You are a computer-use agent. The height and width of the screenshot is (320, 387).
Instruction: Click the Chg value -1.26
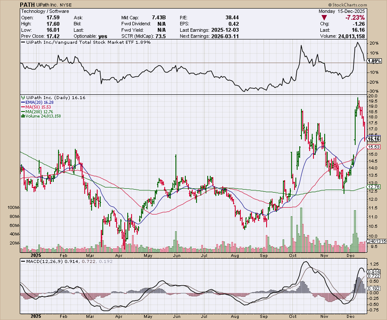pyautogui.click(x=359, y=24)
